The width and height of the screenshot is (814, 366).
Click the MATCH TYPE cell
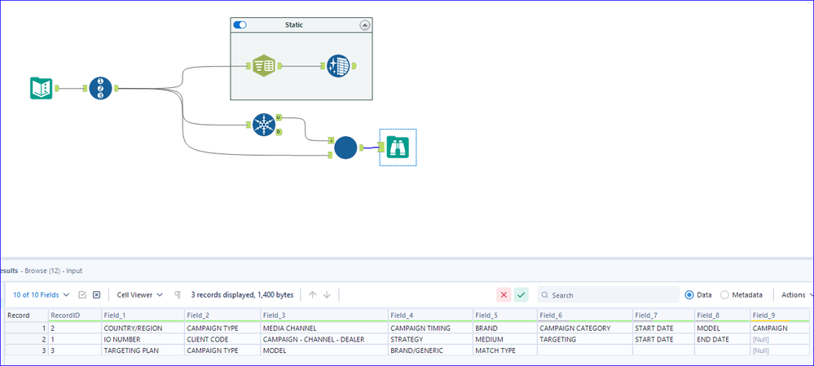pos(505,351)
